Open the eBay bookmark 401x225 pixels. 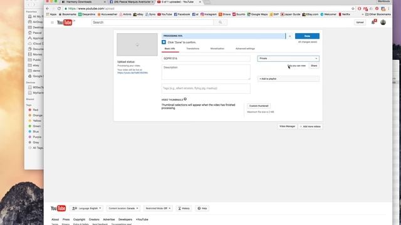point(138,14)
